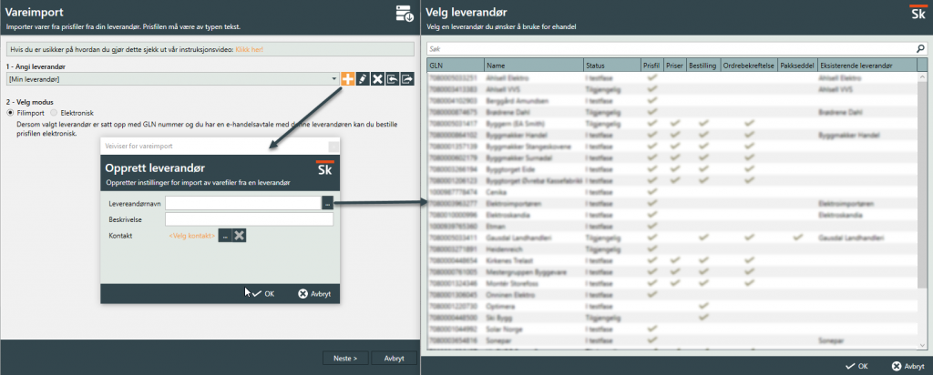Open contact picker next to Velg kontakt
The width and height of the screenshot is (933, 375).
pos(223,236)
